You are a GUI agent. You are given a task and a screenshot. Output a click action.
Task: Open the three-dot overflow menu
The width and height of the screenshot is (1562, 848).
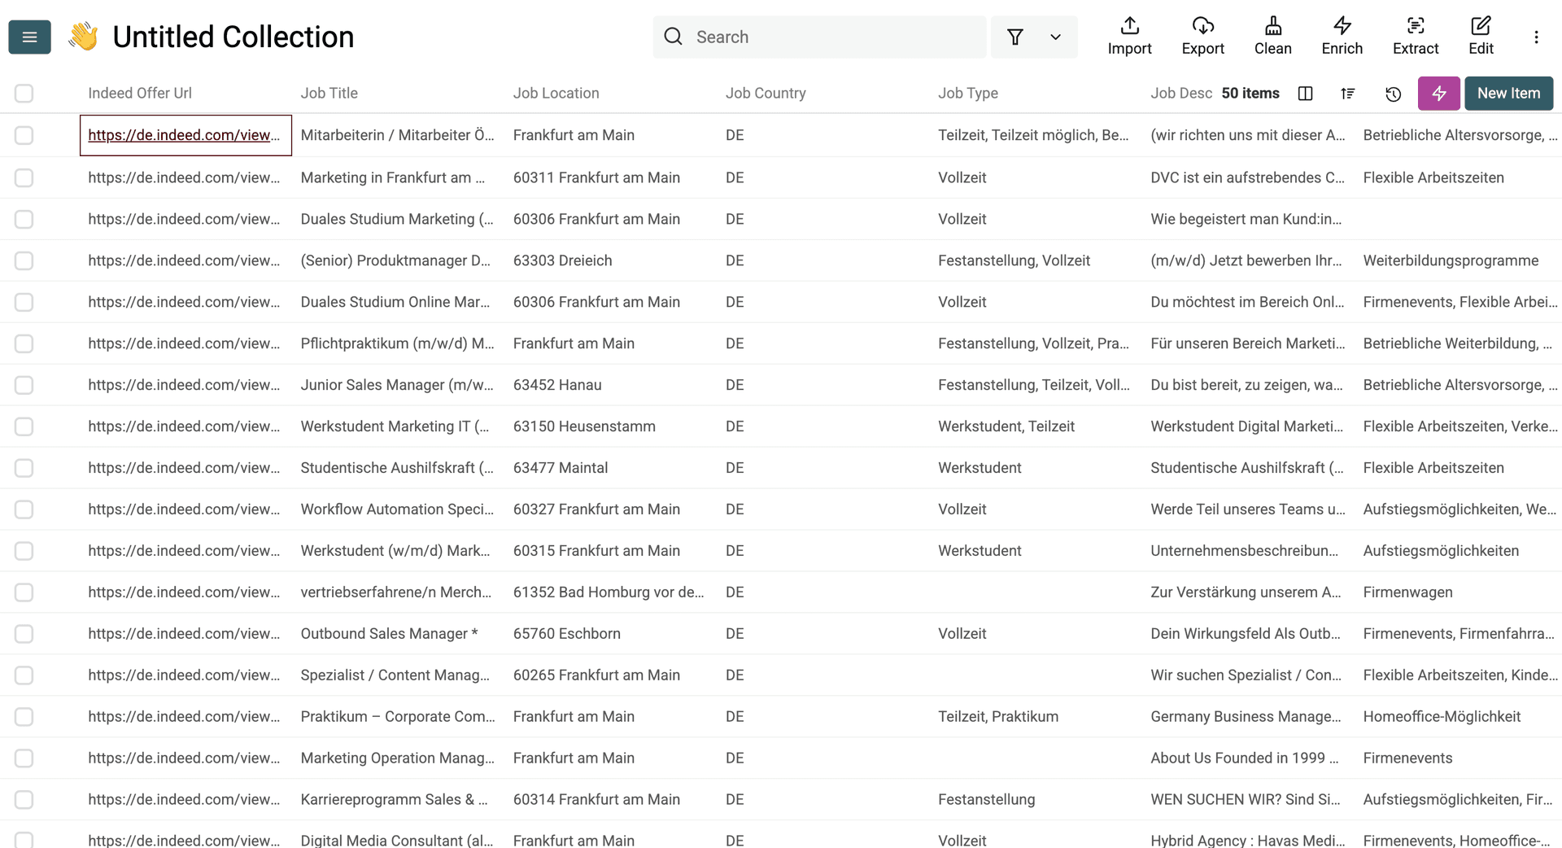(x=1536, y=37)
